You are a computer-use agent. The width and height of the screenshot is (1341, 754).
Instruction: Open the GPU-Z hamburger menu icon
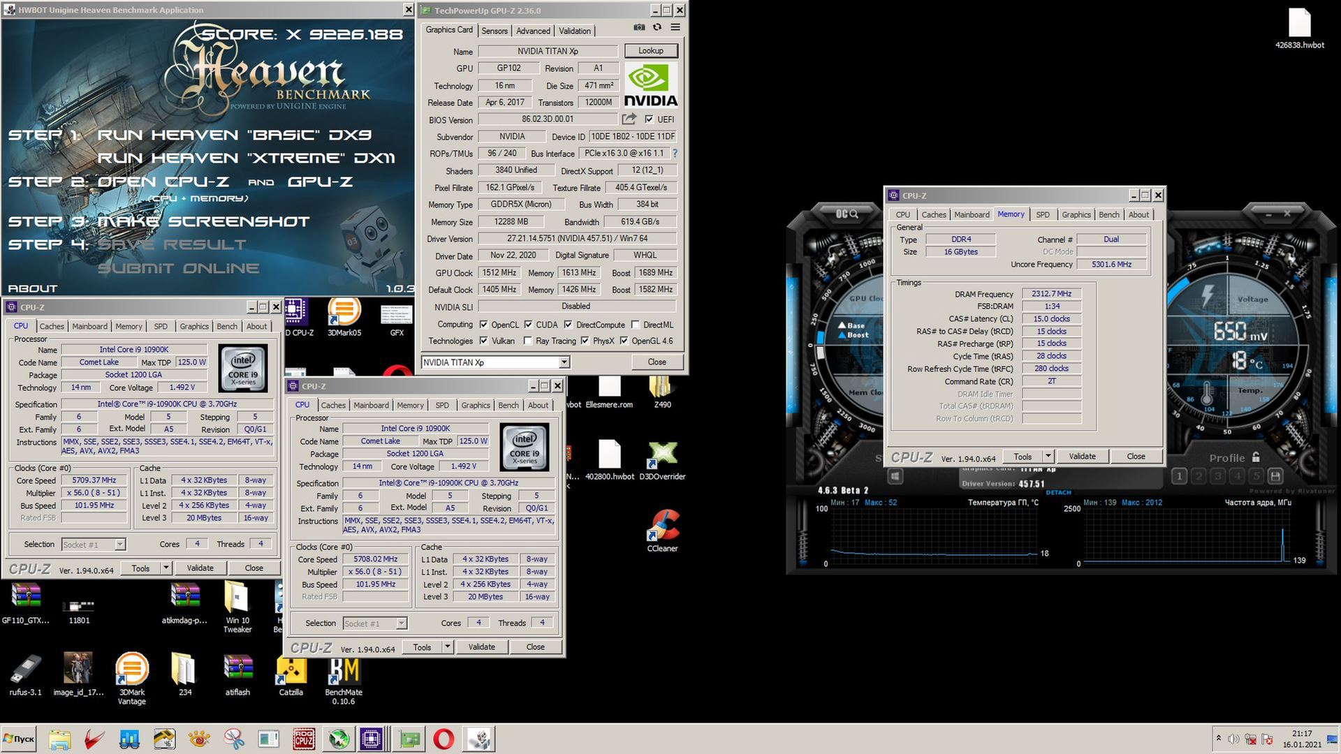click(675, 27)
